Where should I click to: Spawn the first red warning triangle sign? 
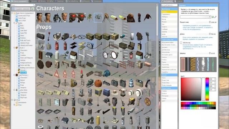pos(57,74)
